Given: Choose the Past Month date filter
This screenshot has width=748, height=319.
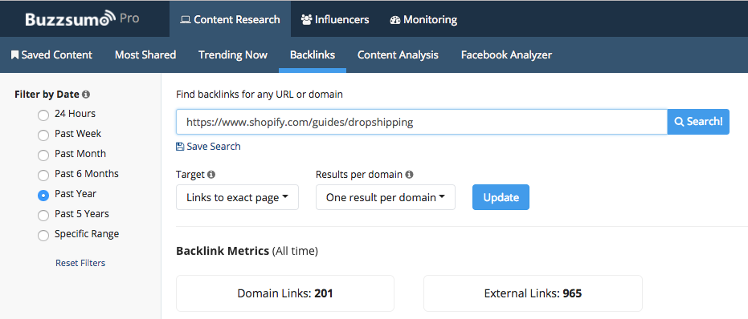Looking at the screenshot, I should 43,155.
